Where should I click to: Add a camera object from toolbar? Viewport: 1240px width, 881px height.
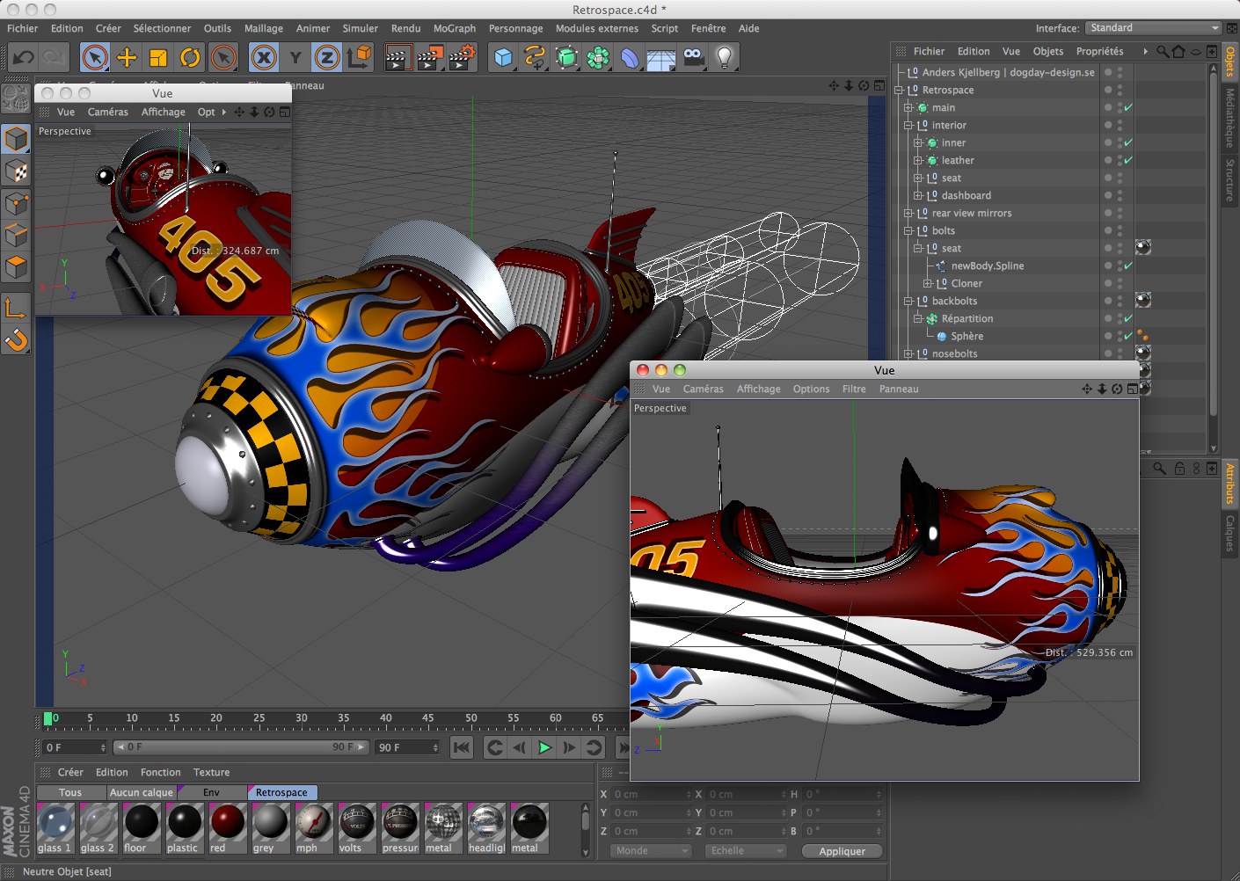tap(693, 58)
